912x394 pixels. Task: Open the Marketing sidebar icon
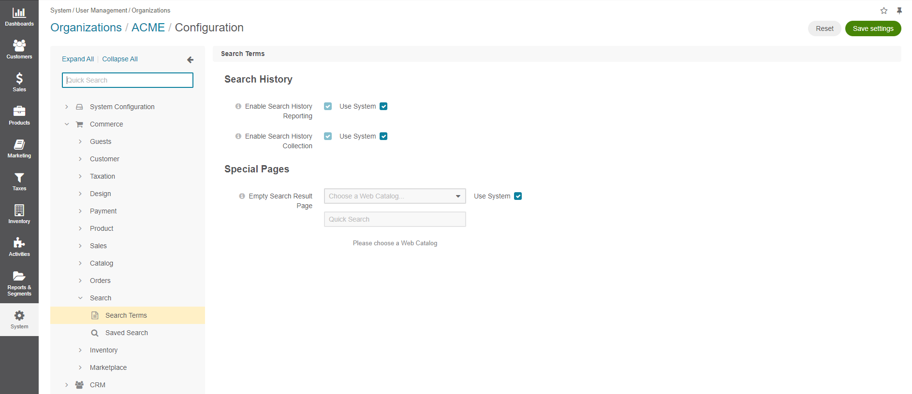19,144
